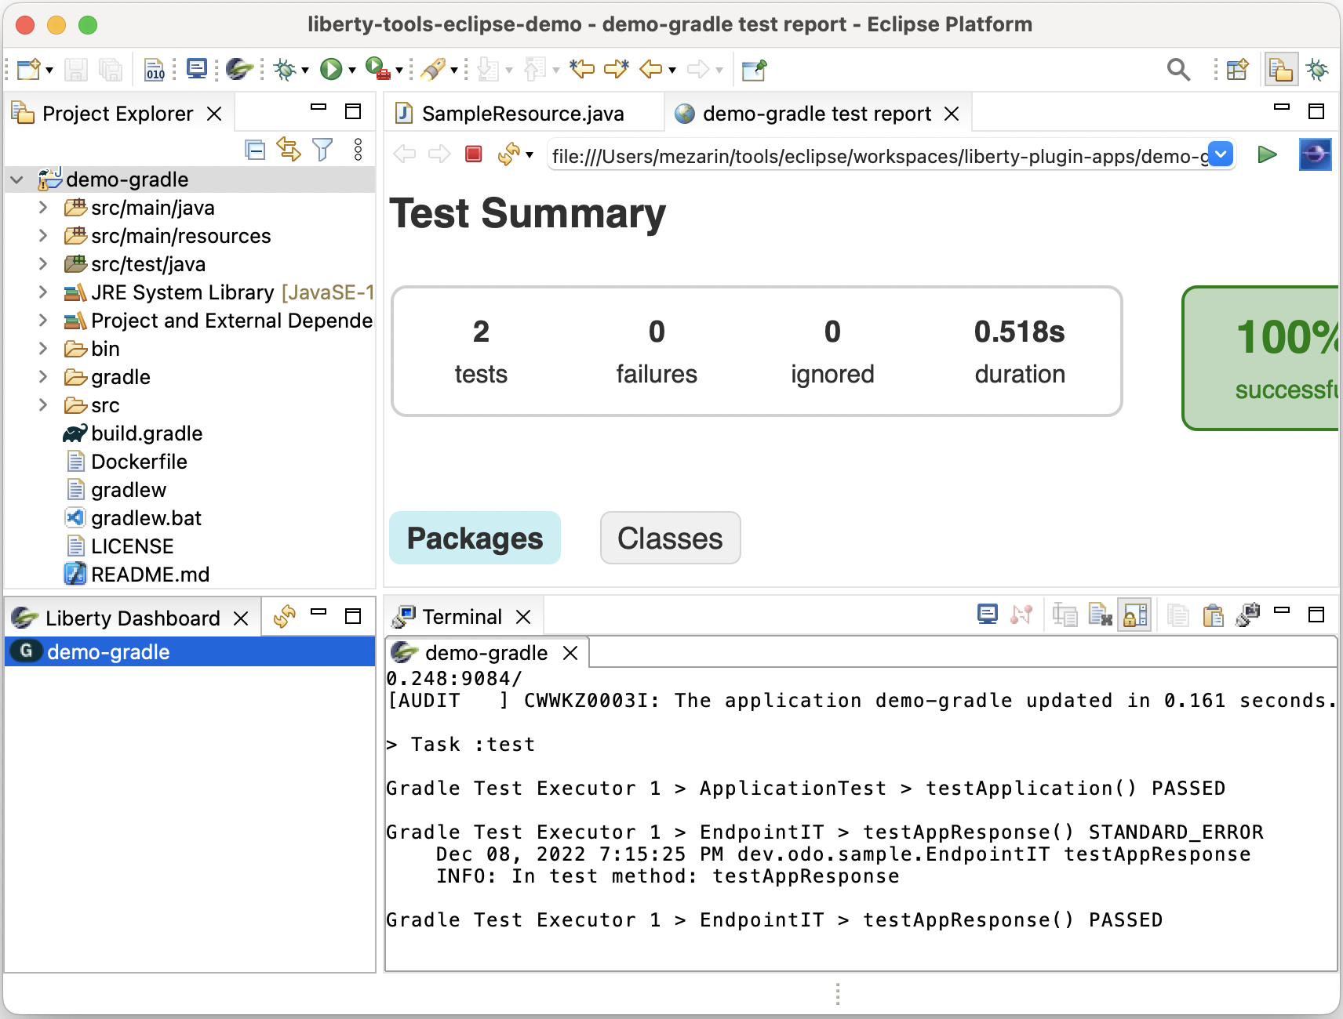Show the Packages tab in test report
Viewport: 1343px width, 1019px height.
click(x=475, y=539)
